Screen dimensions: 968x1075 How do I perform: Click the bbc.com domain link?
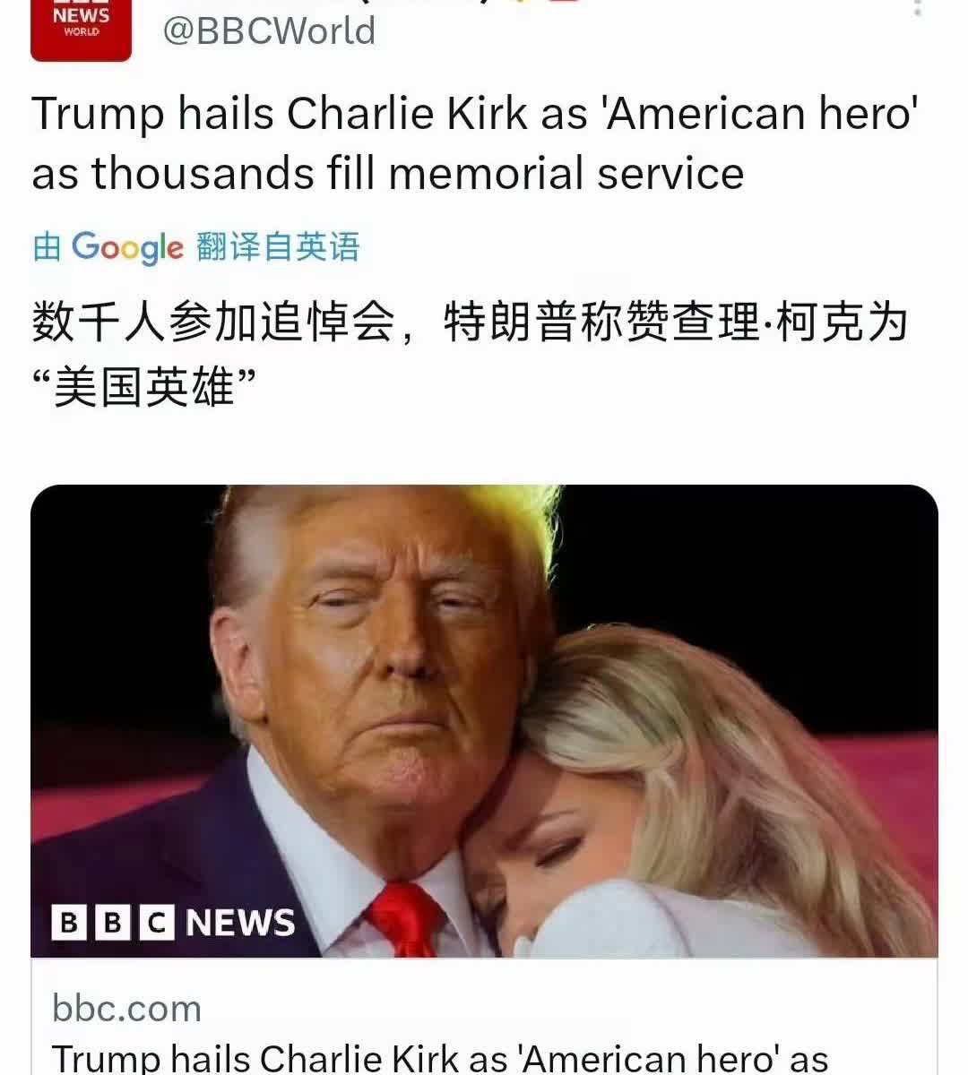click(x=126, y=1009)
